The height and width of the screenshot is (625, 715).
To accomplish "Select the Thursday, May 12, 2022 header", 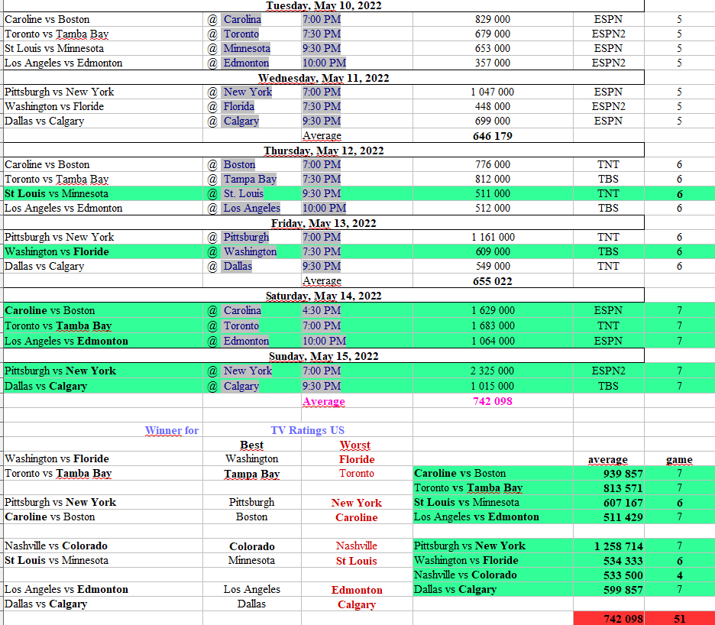I will tap(324, 151).
